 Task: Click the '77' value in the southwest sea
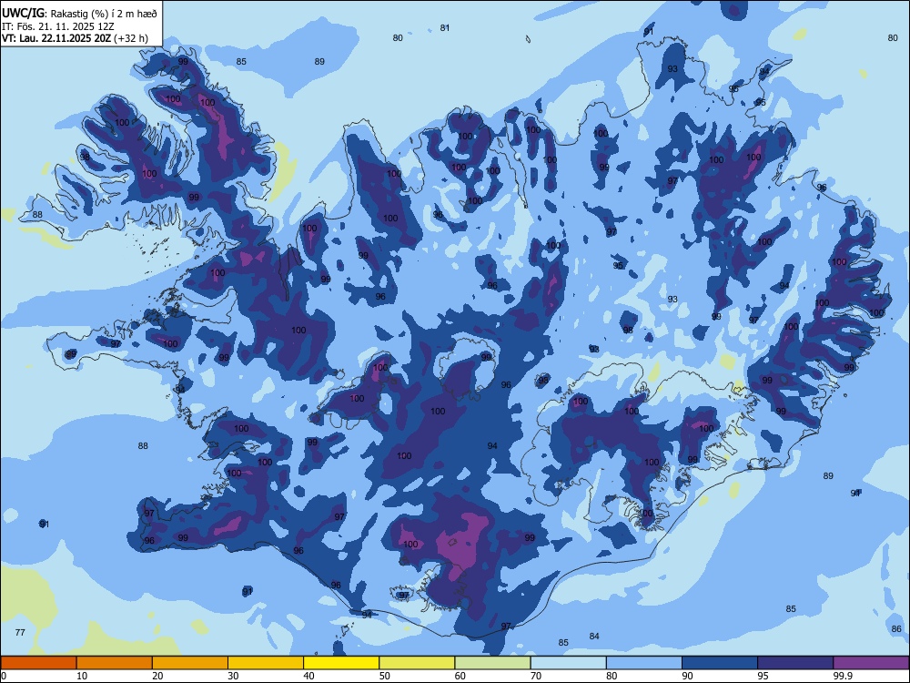pyautogui.click(x=20, y=632)
